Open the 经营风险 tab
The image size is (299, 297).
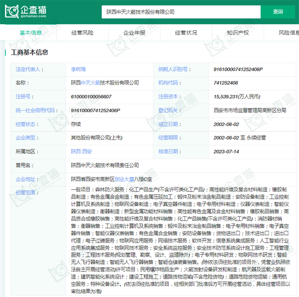[x=82, y=33]
